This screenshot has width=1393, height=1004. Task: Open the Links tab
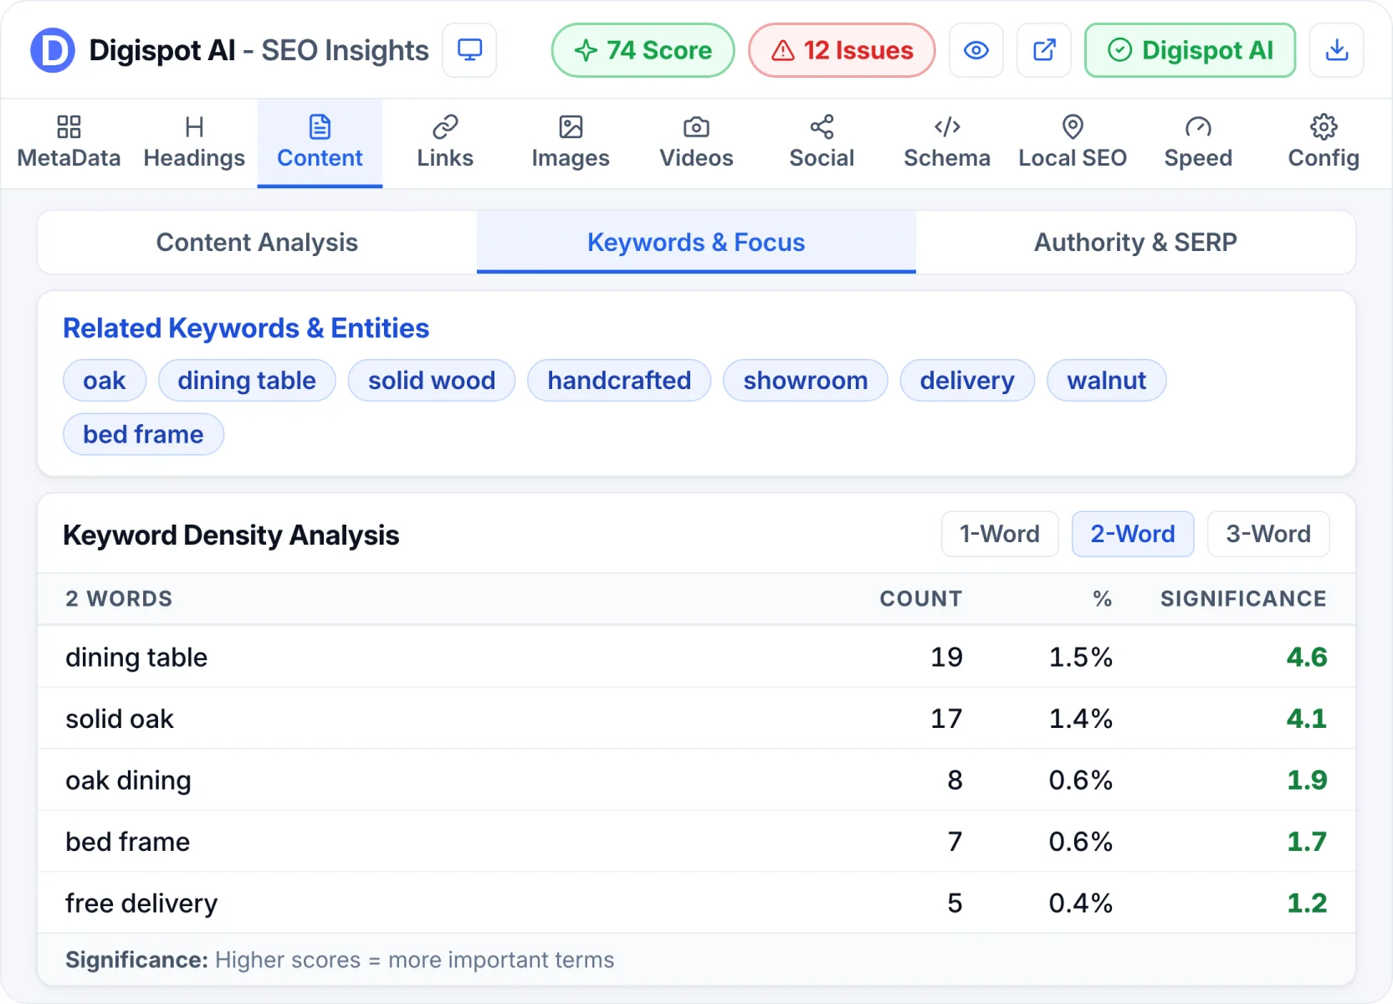[x=445, y=143]
